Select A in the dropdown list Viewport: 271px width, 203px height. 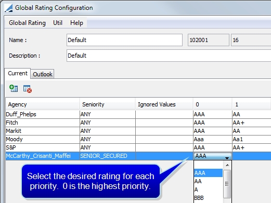[208, 190]
